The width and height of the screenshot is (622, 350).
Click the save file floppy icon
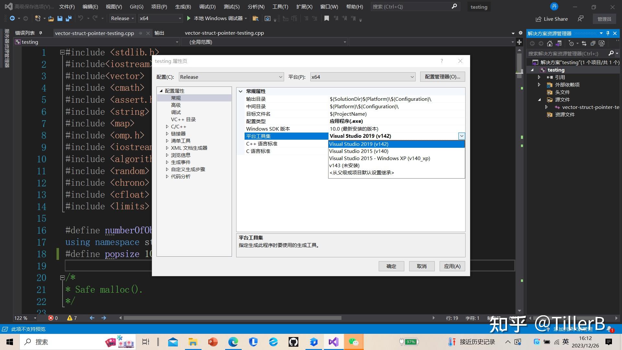[60, 18]
